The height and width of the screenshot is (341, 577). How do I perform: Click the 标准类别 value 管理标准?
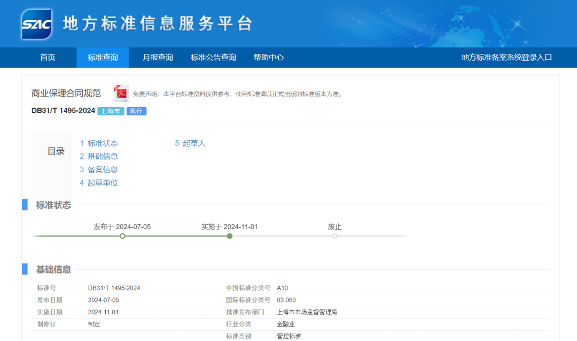(289, 336)
